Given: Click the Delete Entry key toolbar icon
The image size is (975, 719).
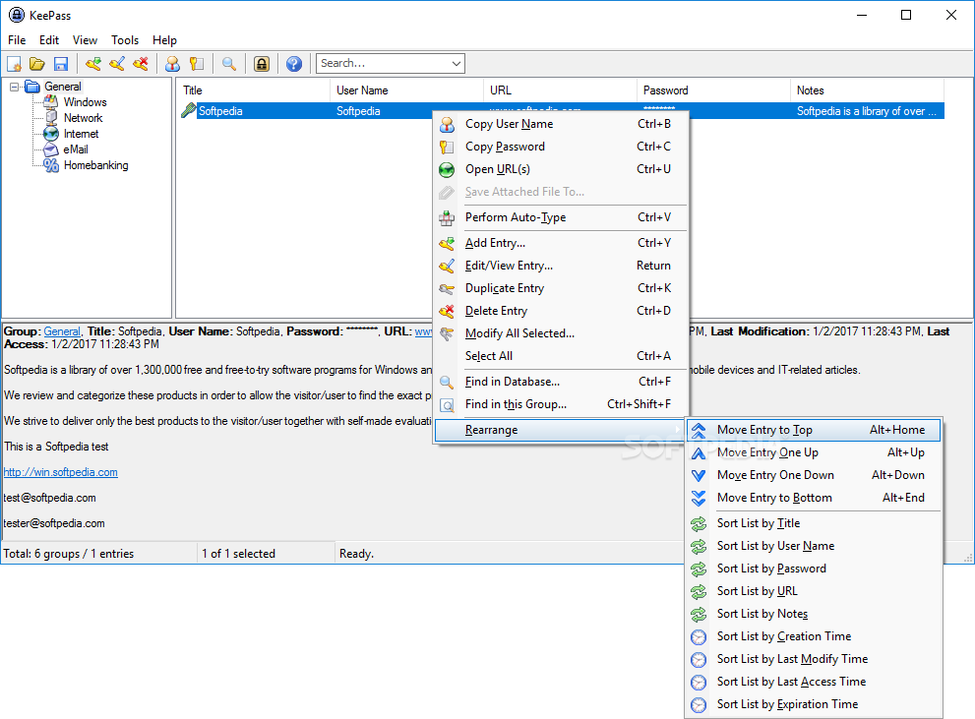Looking at the screenshot, I should 141,63.
